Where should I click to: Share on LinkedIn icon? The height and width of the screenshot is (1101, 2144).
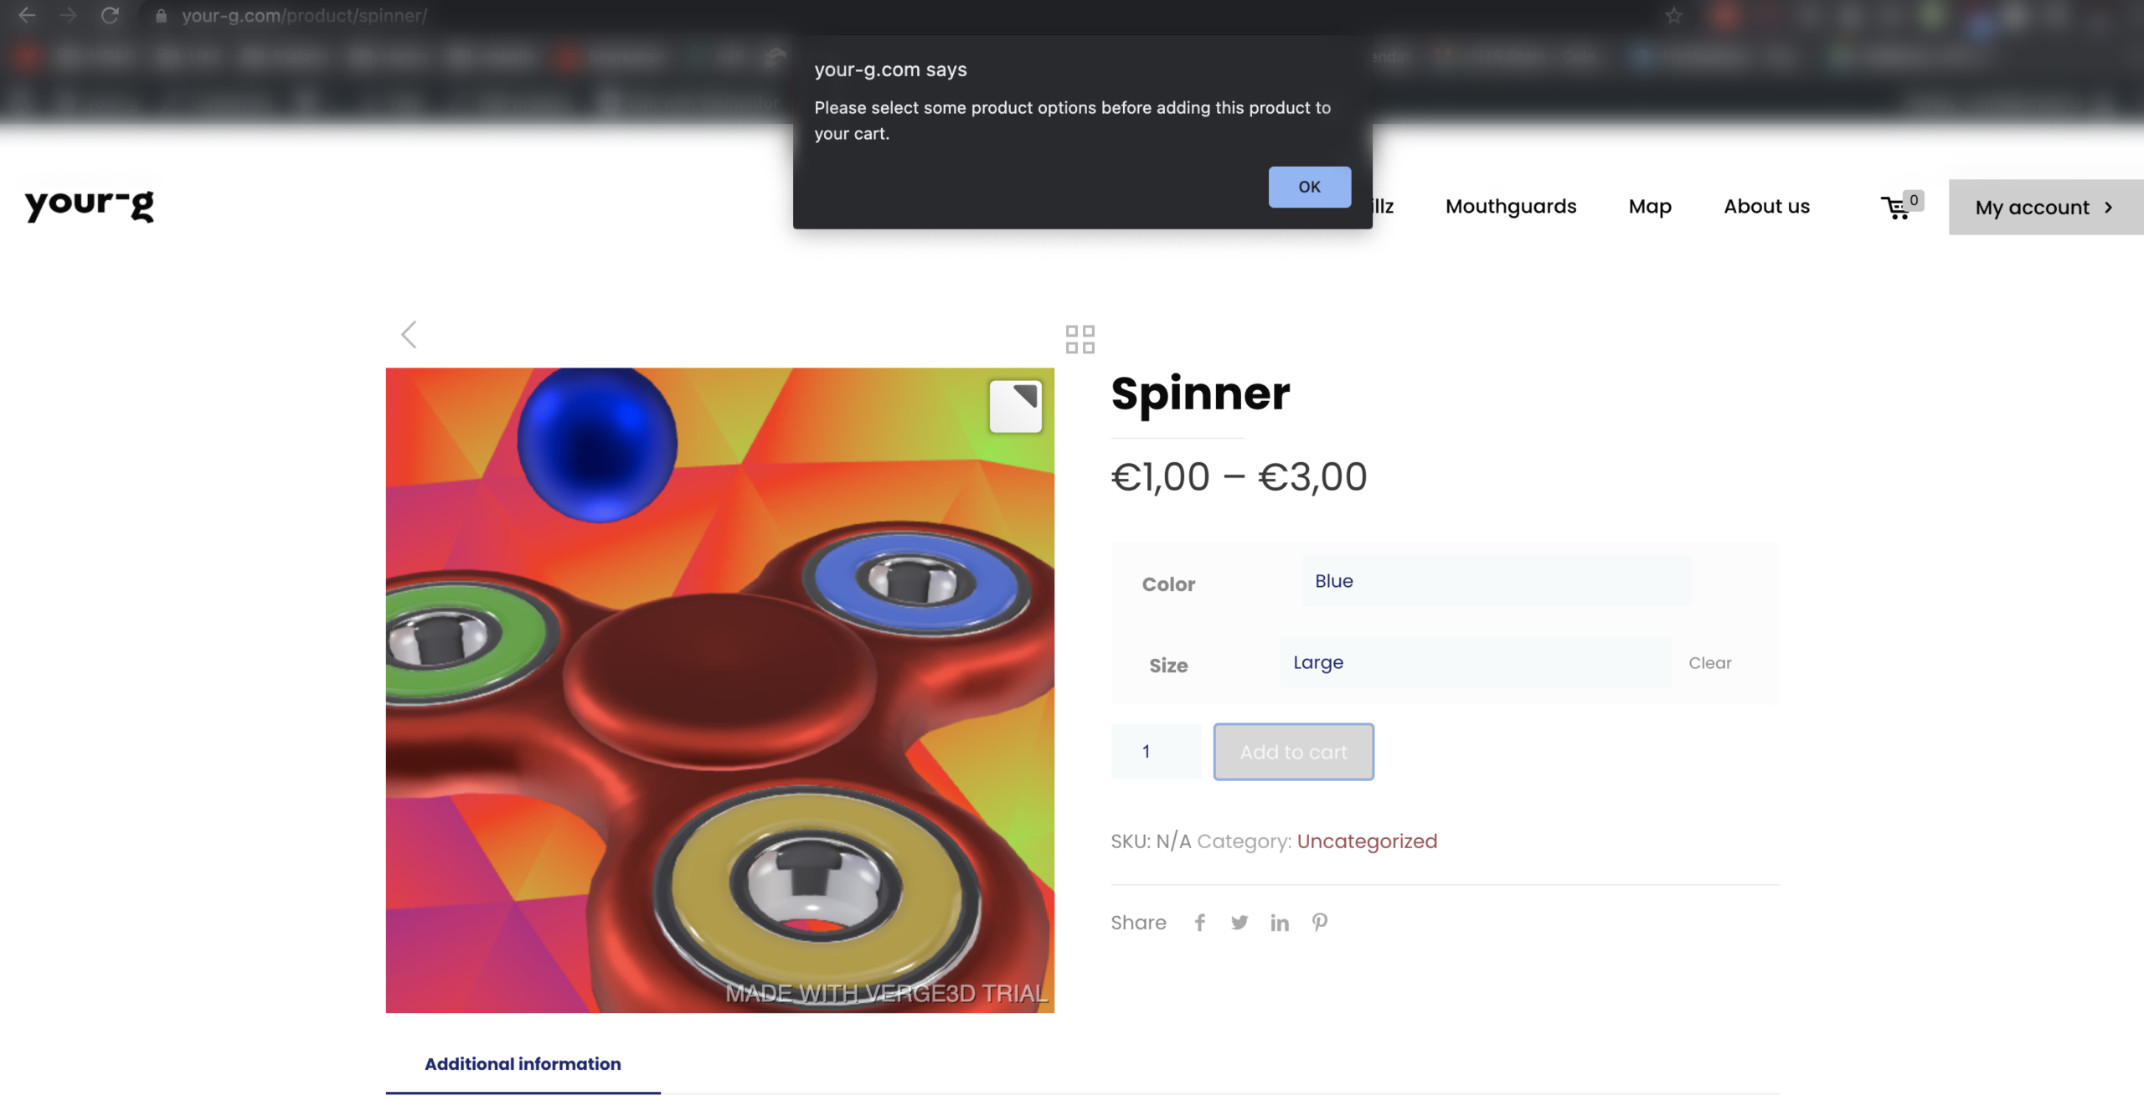coord(1279,923)
